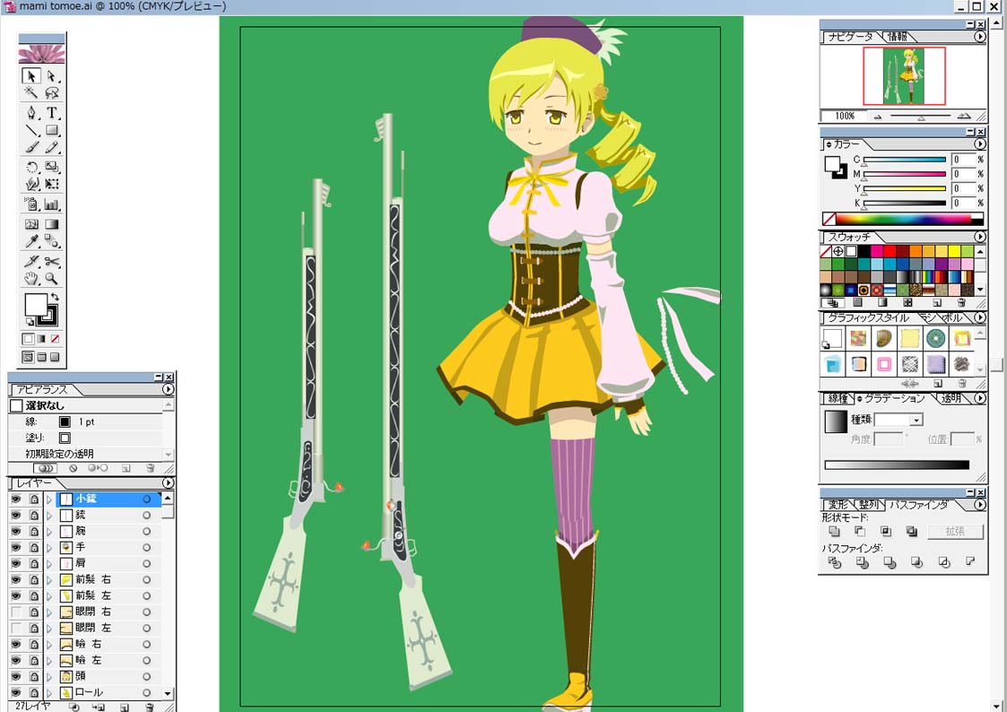The width and height of the screenshot is (1007, 712).
Task: Switch to the 変形 tab
Action: [x=838, y=505]
